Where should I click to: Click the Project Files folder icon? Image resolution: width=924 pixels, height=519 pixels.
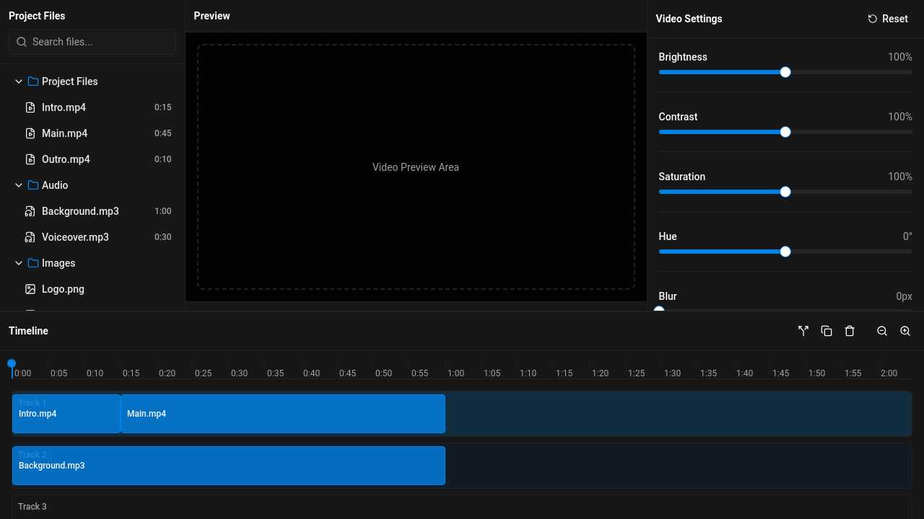point(33,81)
